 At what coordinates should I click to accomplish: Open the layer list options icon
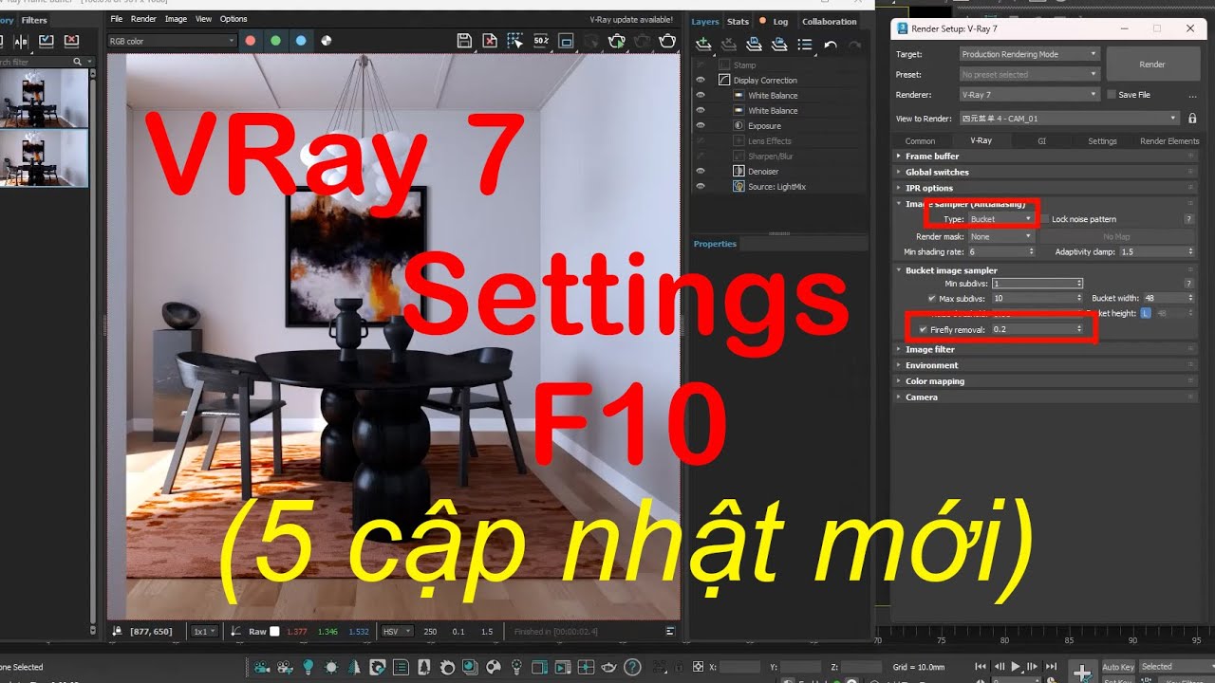point(805,44)
